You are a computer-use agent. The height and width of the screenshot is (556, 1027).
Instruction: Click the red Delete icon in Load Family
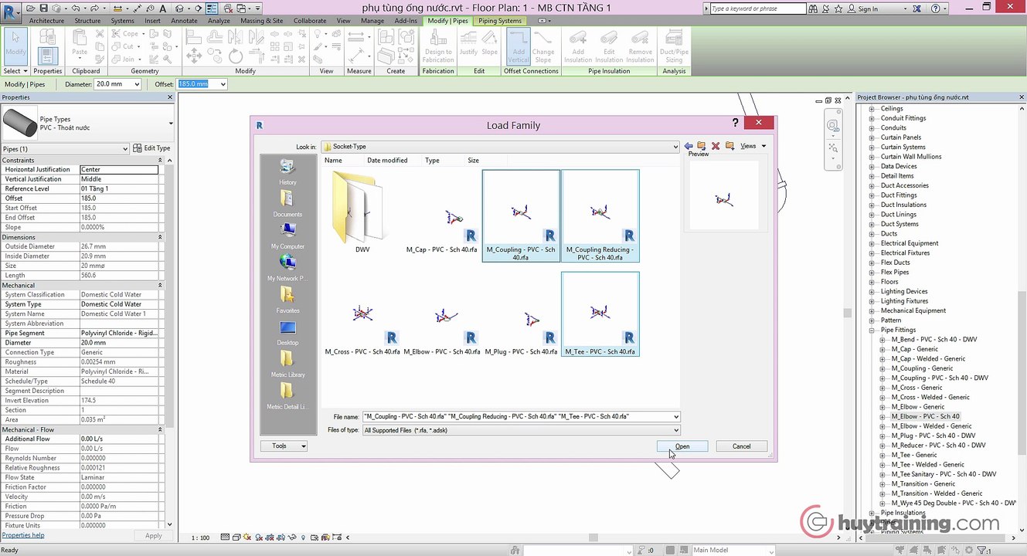pos(716,146)
